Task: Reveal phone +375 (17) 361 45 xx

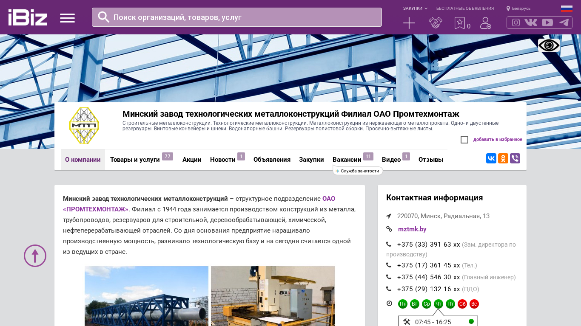Action: 428,265
